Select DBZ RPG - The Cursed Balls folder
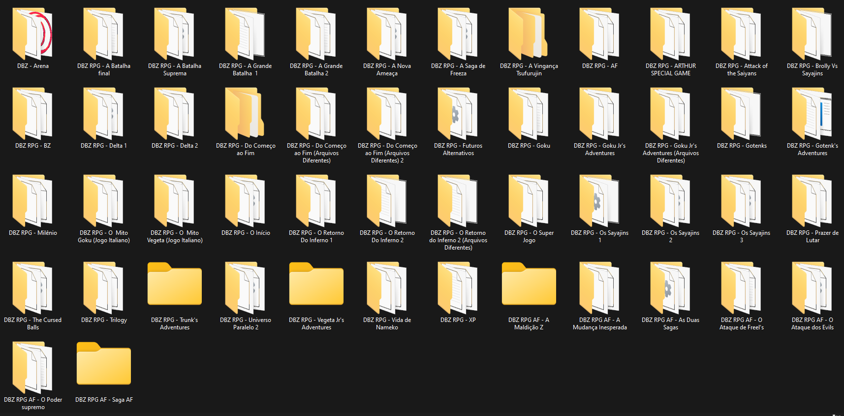This screenshot has width=844, height=416. click(32, 288)
